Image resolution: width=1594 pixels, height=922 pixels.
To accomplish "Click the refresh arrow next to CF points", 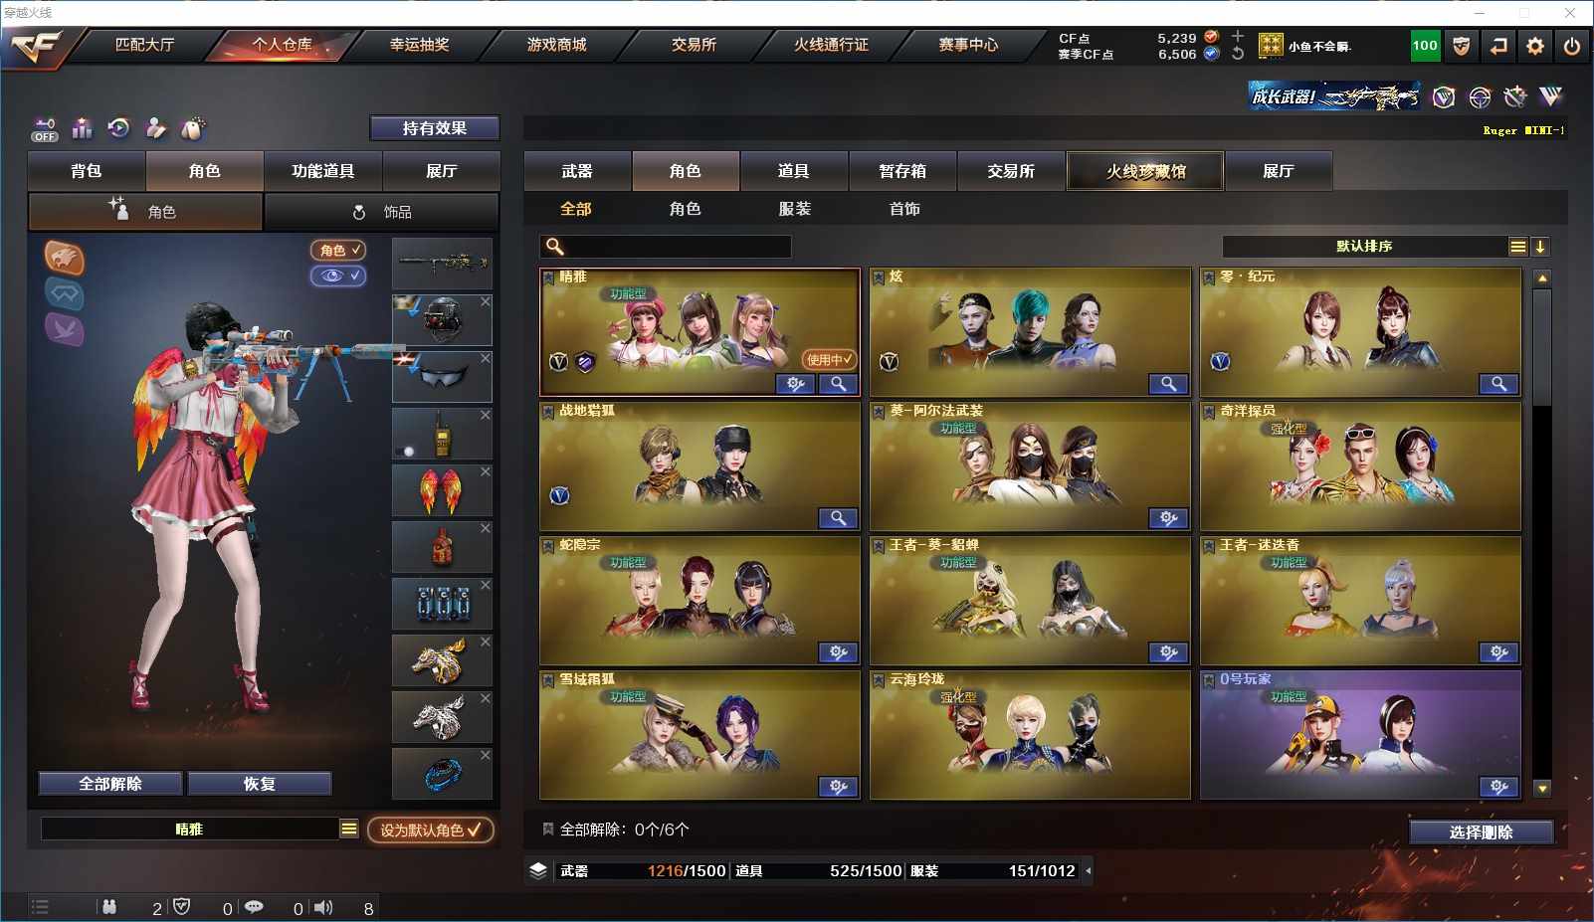I will (1238, 55).
